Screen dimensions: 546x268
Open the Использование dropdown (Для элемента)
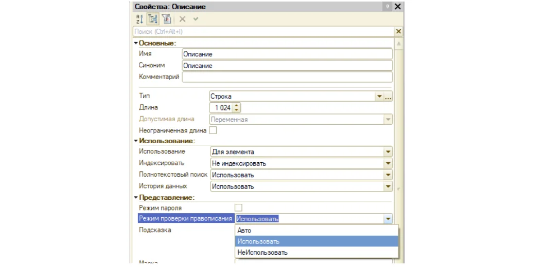[x=388, y=152]
